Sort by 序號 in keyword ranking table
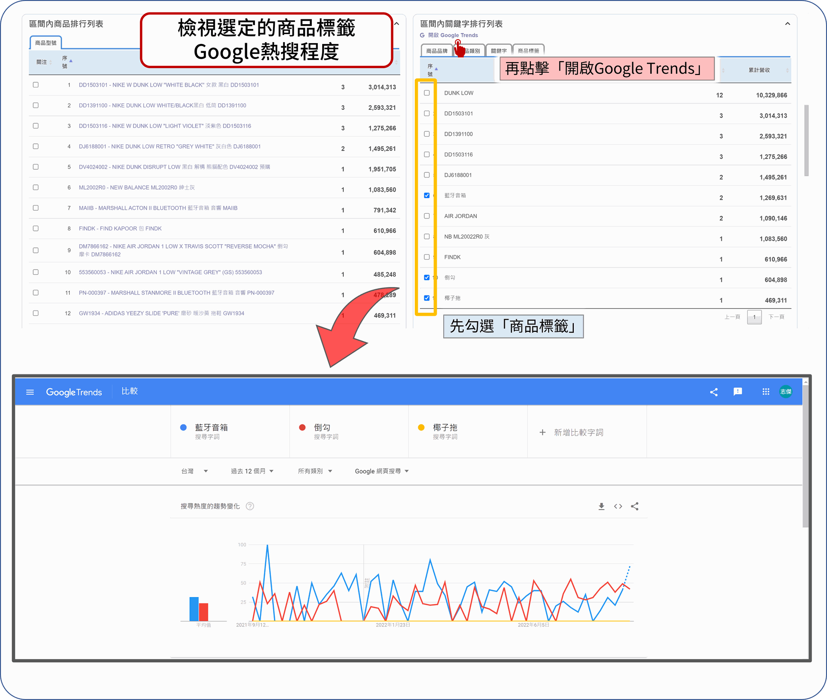827x700 pixels. (x=432, y=70)
